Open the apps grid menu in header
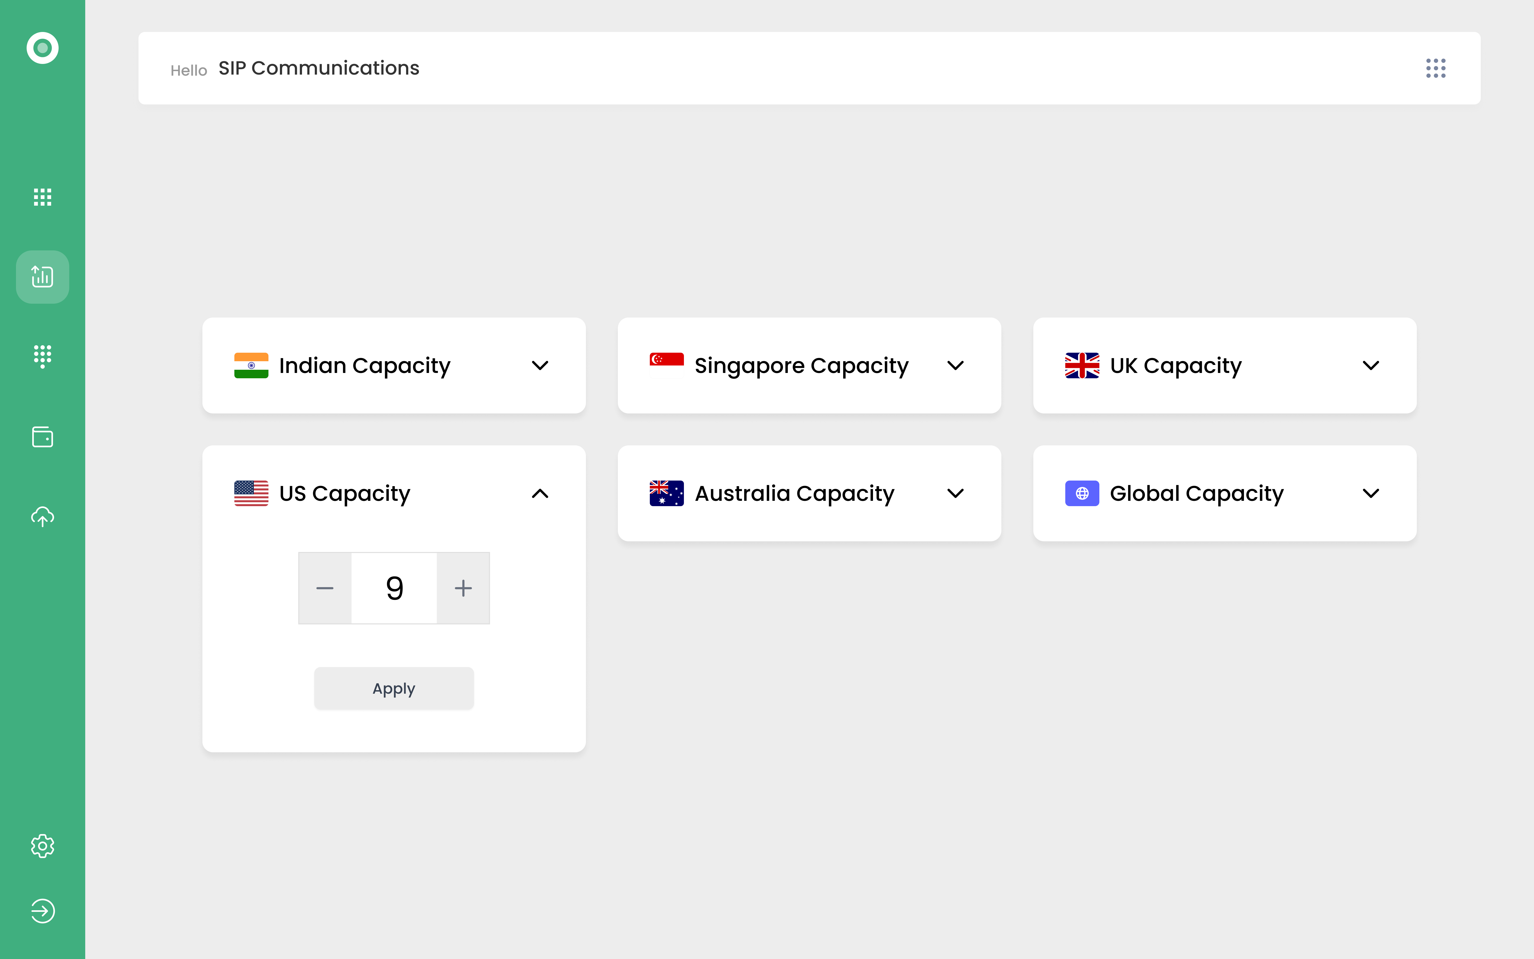 point(1436,68)
